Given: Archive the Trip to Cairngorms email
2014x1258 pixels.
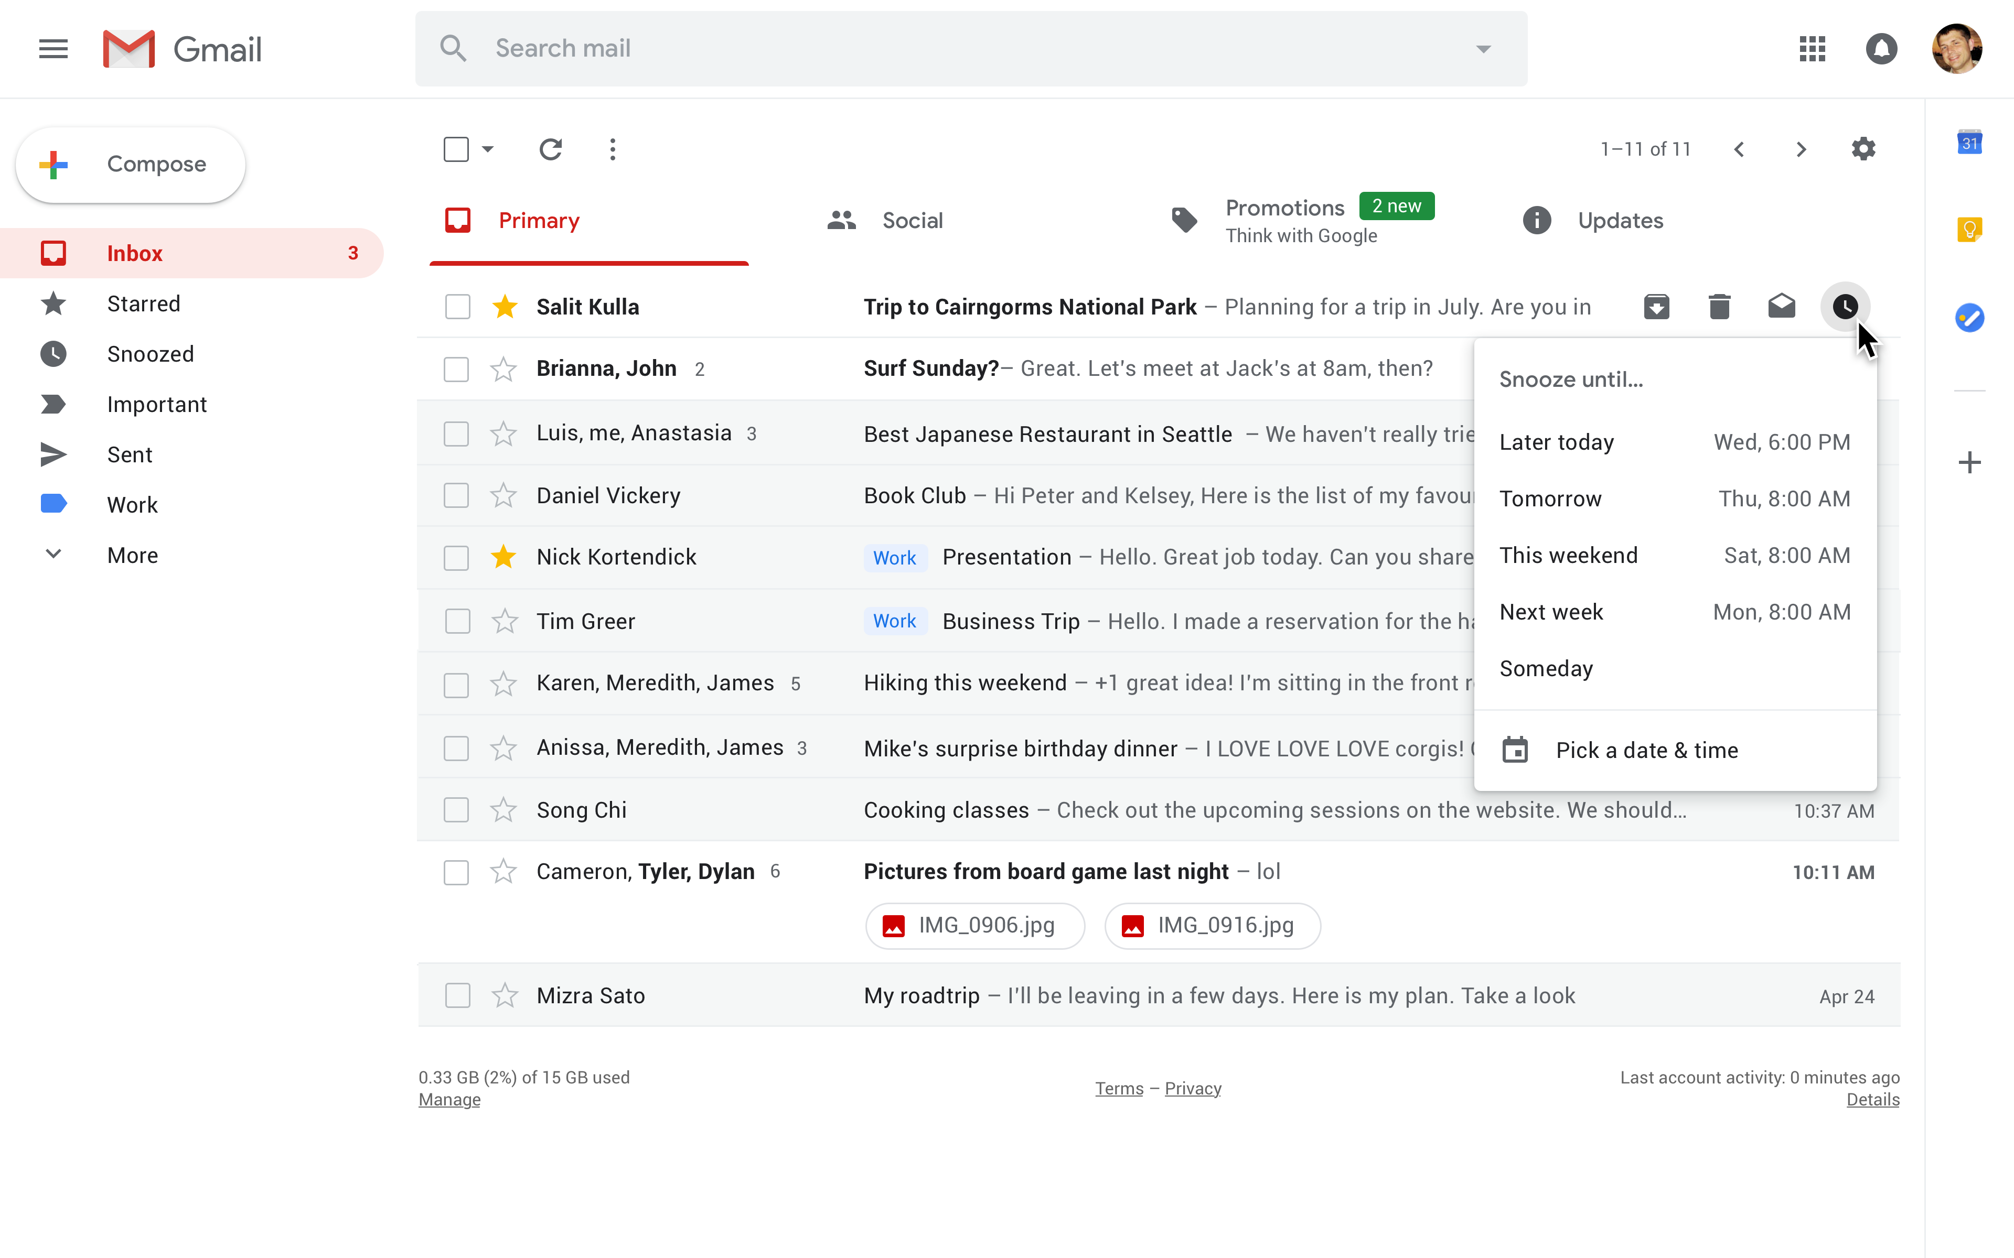Looking at the screenshot, I should click(1657, 306).
